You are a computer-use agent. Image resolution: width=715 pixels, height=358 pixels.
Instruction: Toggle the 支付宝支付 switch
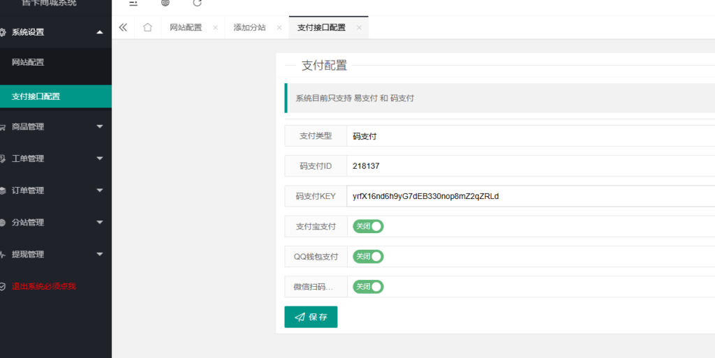tap(368, 226)
